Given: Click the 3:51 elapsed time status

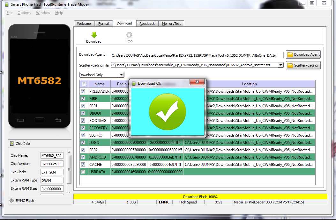Looking at the screenshot, I should tap(218, 202).
